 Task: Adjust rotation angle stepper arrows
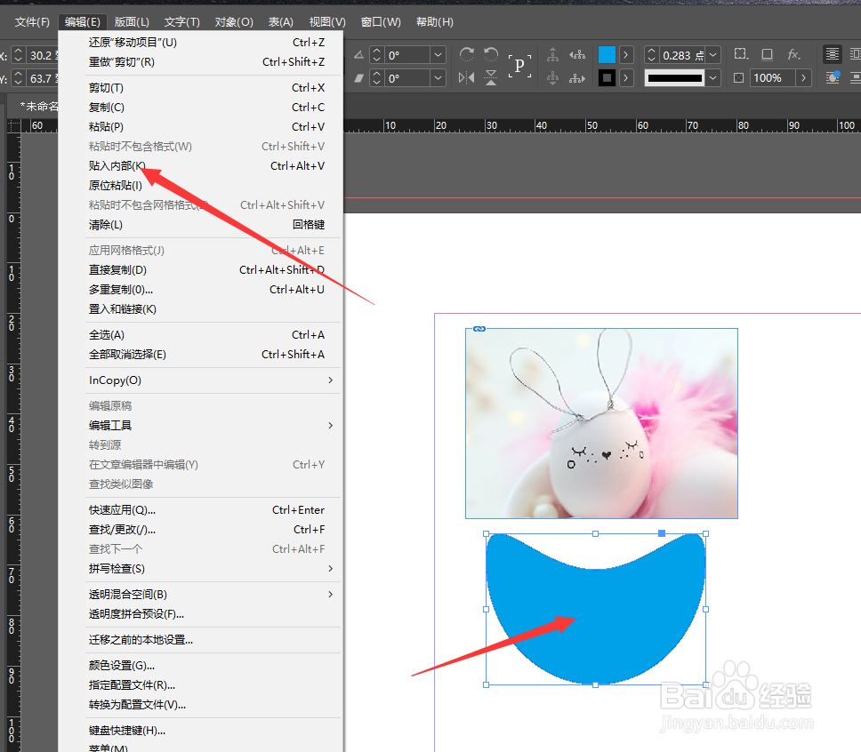coord(377,55)
